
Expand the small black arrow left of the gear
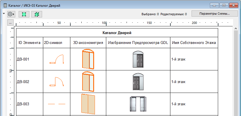pos(4,14)
